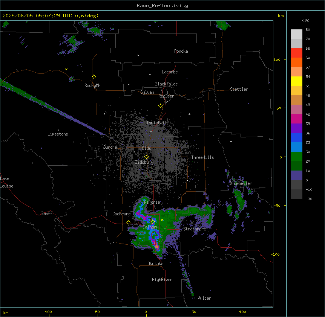Click the royal blue 33–36 dBZ swatch

click(296, 137)
